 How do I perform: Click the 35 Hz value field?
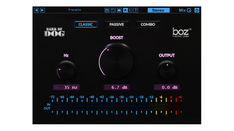pyautogui.click(x=66, y=87)
